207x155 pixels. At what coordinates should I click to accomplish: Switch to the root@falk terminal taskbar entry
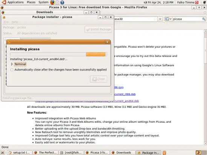coord(71,153)
